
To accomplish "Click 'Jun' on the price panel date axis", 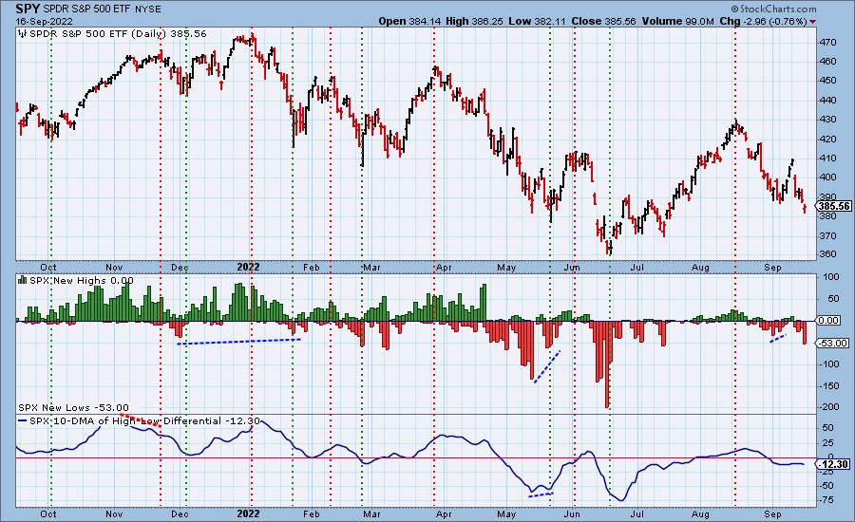I will (x=572, y=267).
